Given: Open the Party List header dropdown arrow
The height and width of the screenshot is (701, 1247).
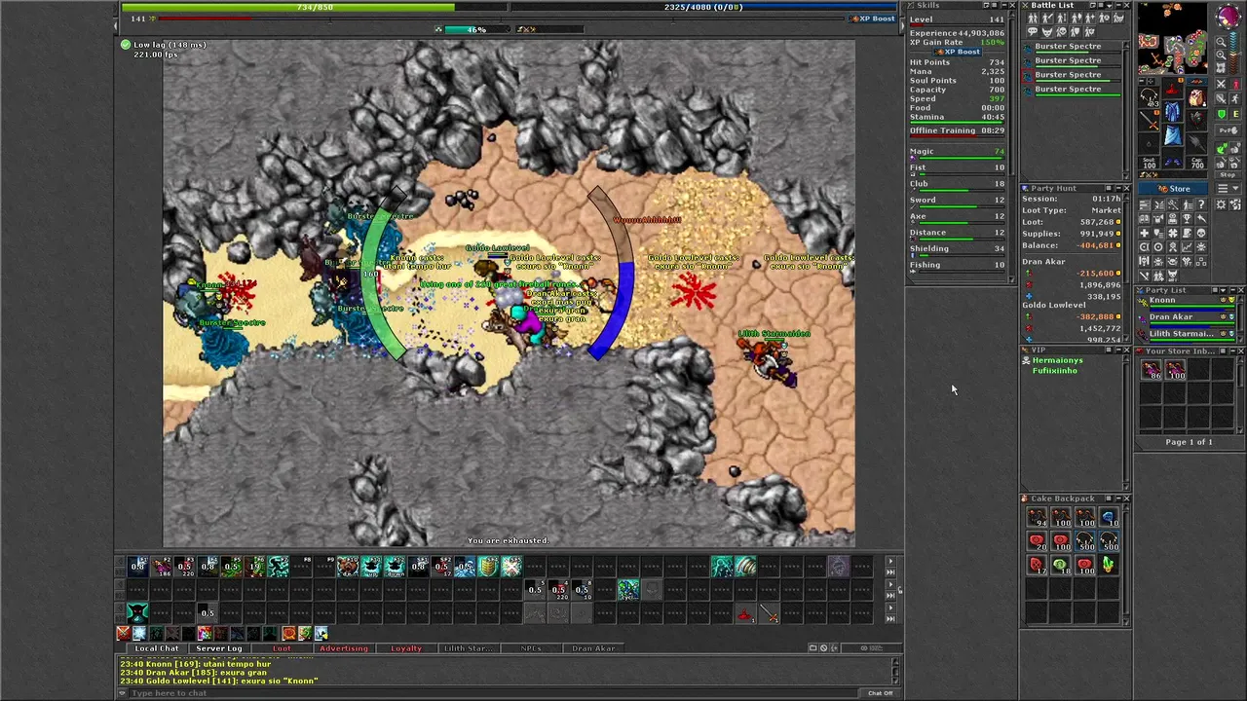Looking at the screenshot, I should 1224,290.
